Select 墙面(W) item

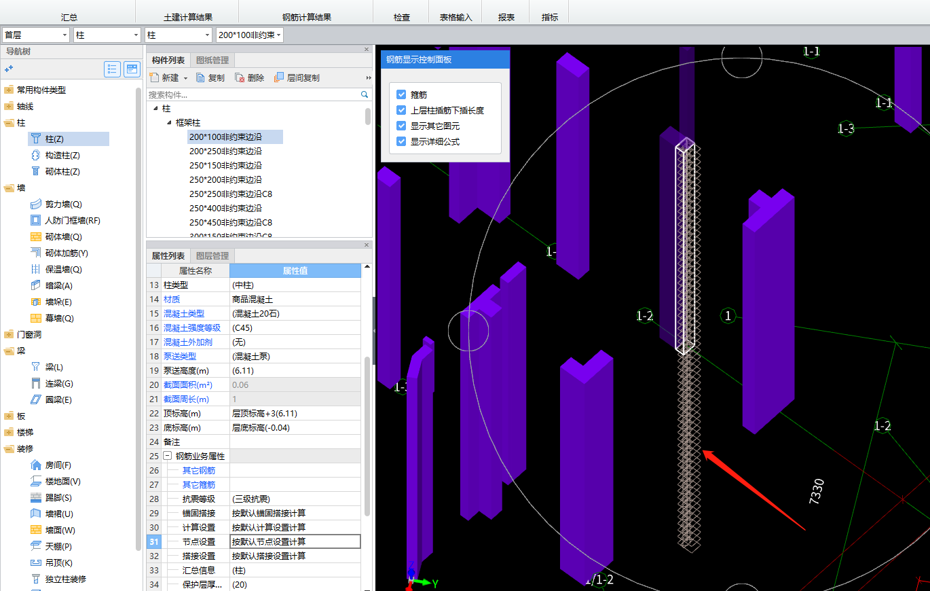pos(60,531)
